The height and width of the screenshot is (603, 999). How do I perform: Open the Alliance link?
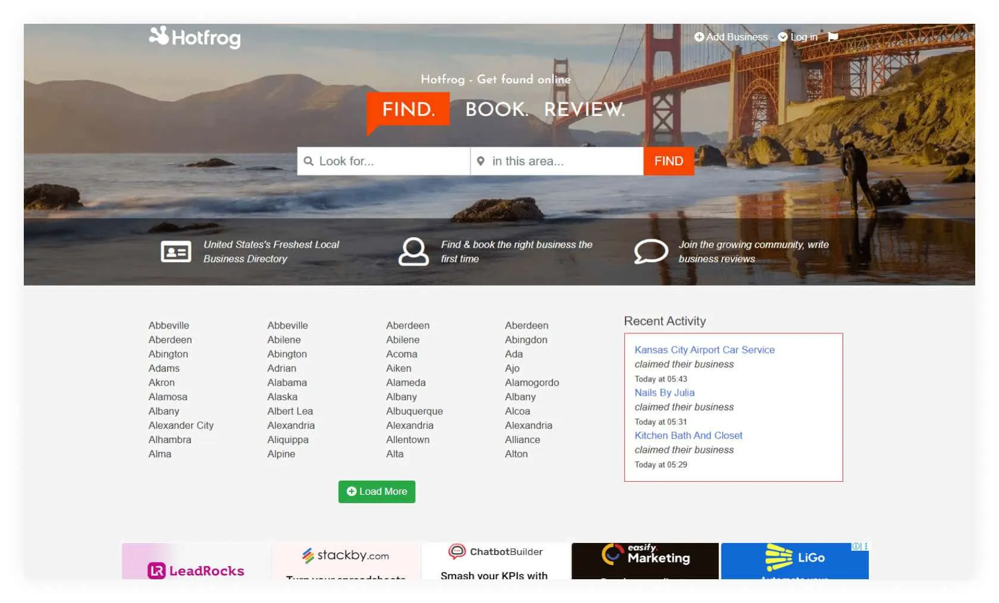pos(523,440)
